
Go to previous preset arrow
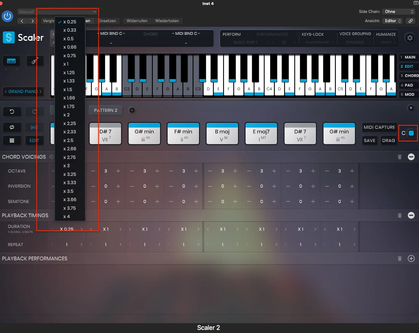click(22, 21)
